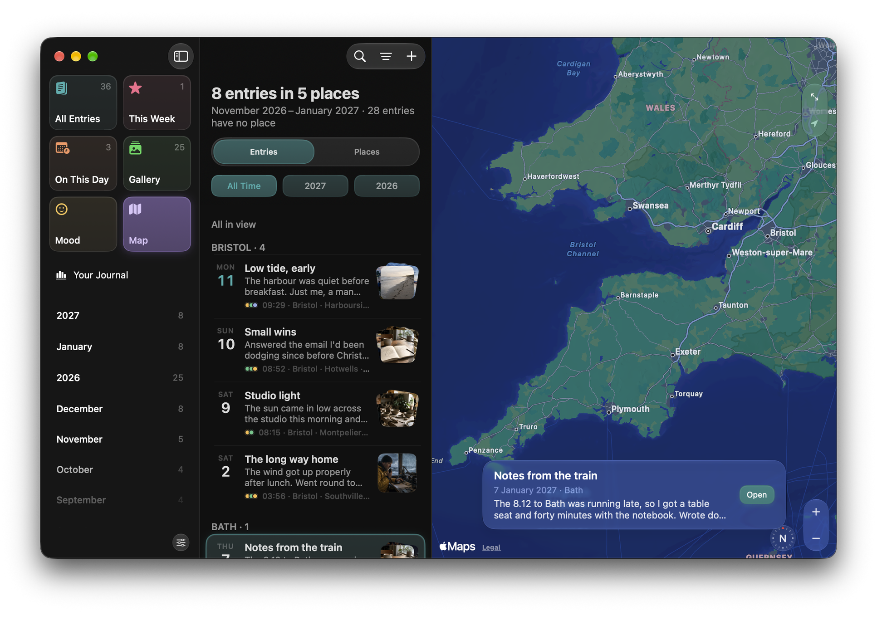Image resolution: width=877 pixels, height=635 pixels.
Task: Select 2026 in the sidebar
Action: pos(120,378)
